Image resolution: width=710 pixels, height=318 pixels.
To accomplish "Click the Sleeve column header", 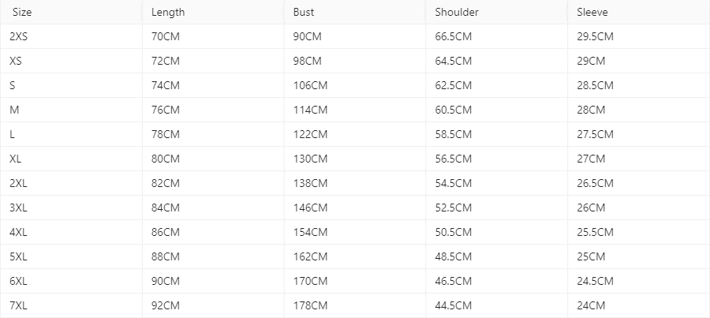I will (592, 13).
